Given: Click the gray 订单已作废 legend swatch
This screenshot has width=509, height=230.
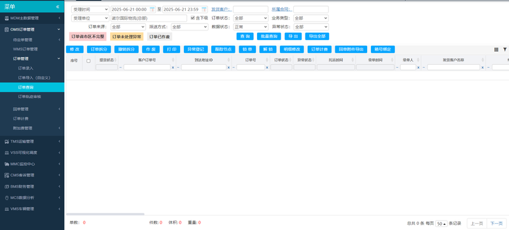Looking at the screenshot, I should (x=160, y=37).
